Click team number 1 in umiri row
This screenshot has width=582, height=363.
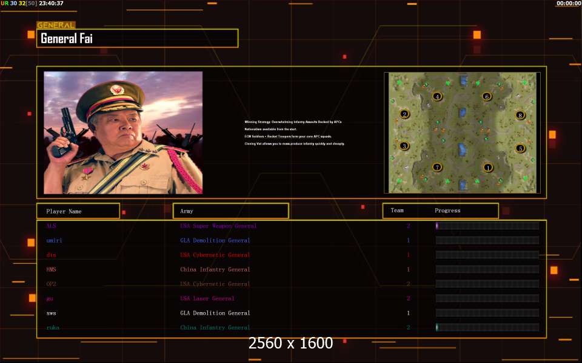[408, 240]
